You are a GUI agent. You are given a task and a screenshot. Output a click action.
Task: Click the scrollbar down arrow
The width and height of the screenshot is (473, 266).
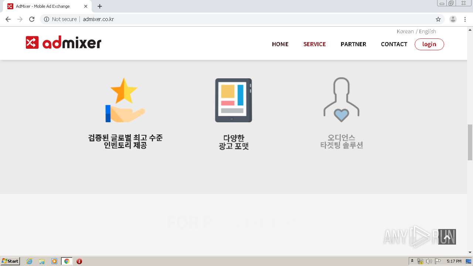[470, 252]
